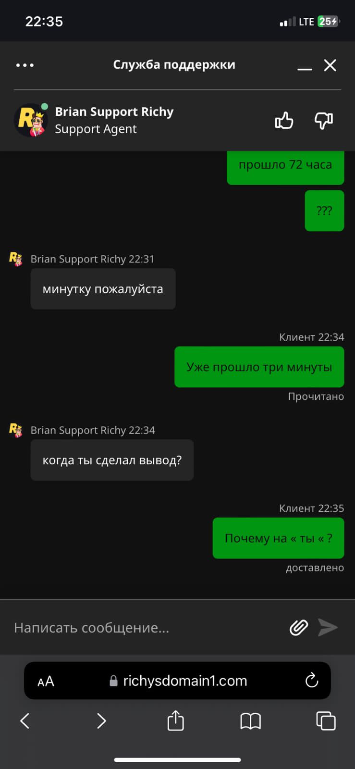This screenshot has width=355, height=769.
Task: Tap the 'минутку пожалуйста' agent message
Action: click(103, 289)
